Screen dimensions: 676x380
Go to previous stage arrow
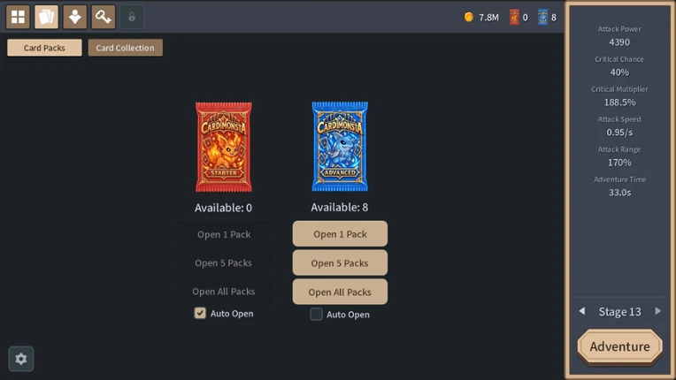[x=582, y=311]
